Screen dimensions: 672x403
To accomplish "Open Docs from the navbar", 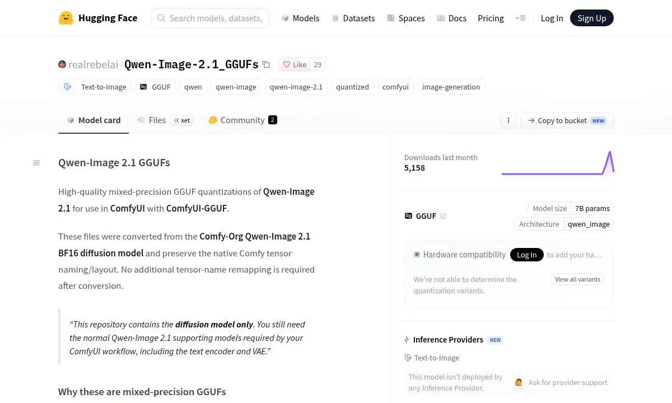I will click(x=451, y=18).
